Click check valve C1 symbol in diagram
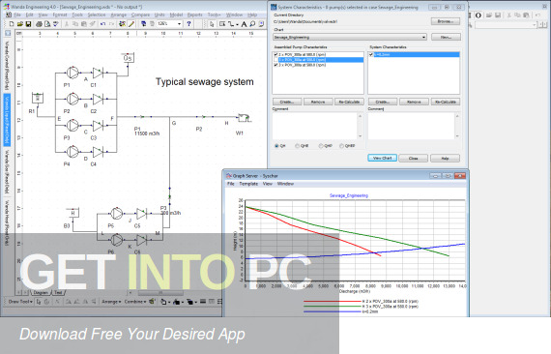This screenshot has height=354, width=551. 98,74
